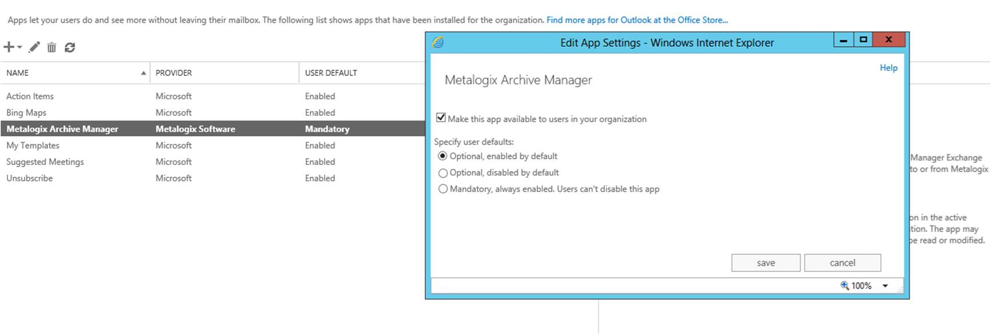
Task: Open 'Find more apps for Outlook' link
Action: pos(637,20)
